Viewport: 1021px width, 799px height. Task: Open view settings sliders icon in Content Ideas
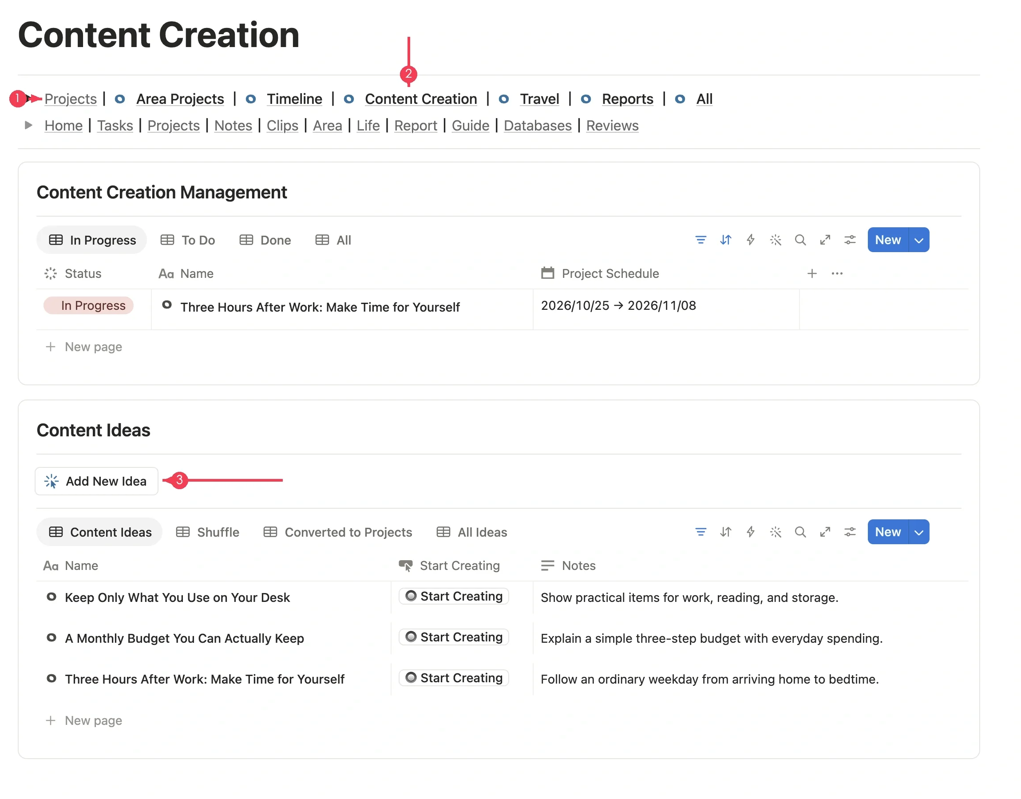point(850,532)
